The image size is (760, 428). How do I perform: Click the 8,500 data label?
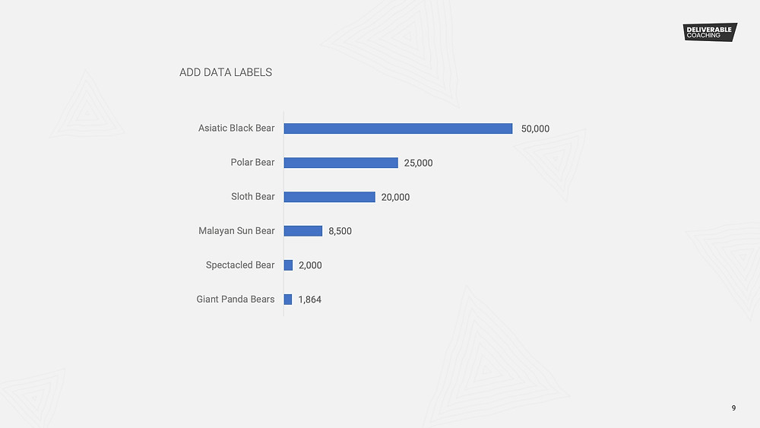[340, 231]
